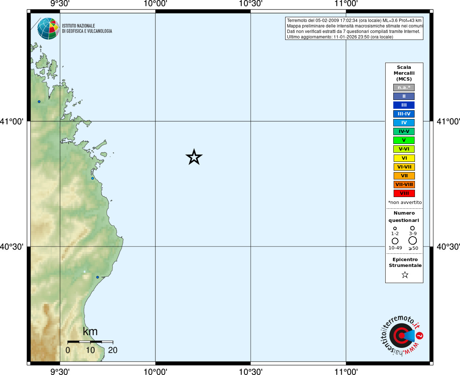460x375 pixels.
Task: Click the km scale bar
Action: (x=90, y=342)
